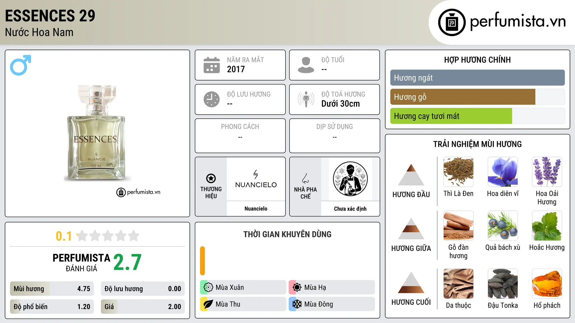Select the Mùa Thu season label

coord(228,304)
